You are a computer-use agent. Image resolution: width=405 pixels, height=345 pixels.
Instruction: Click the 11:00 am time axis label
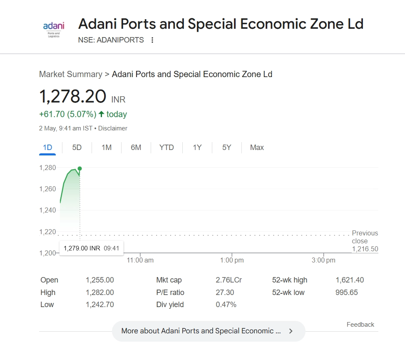(140, 260)
